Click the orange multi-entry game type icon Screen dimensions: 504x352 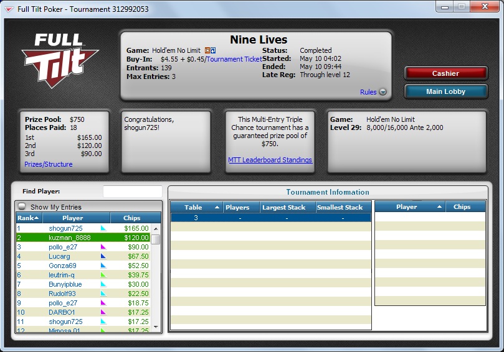[207, 50]
